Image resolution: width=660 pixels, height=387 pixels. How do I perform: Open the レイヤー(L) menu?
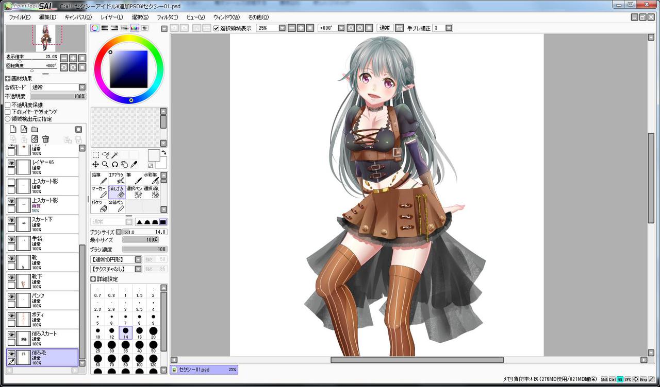coord(112,17)
